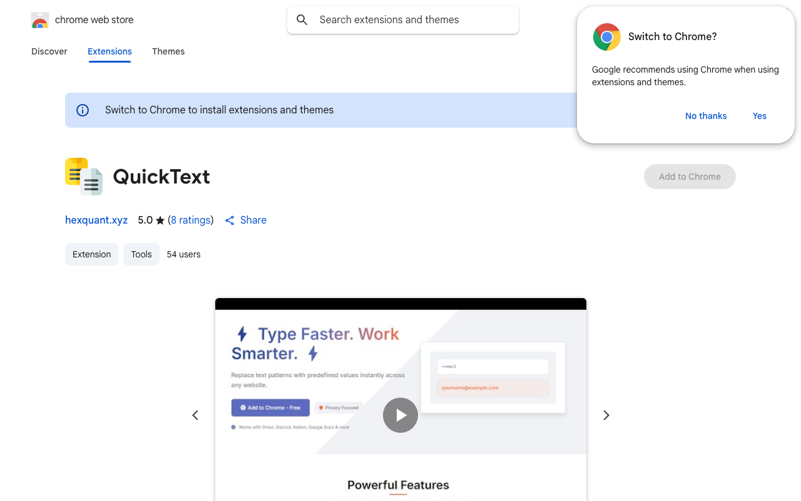Click the search magnifier icon
This screenshot has height=501, width=801.
302,20
